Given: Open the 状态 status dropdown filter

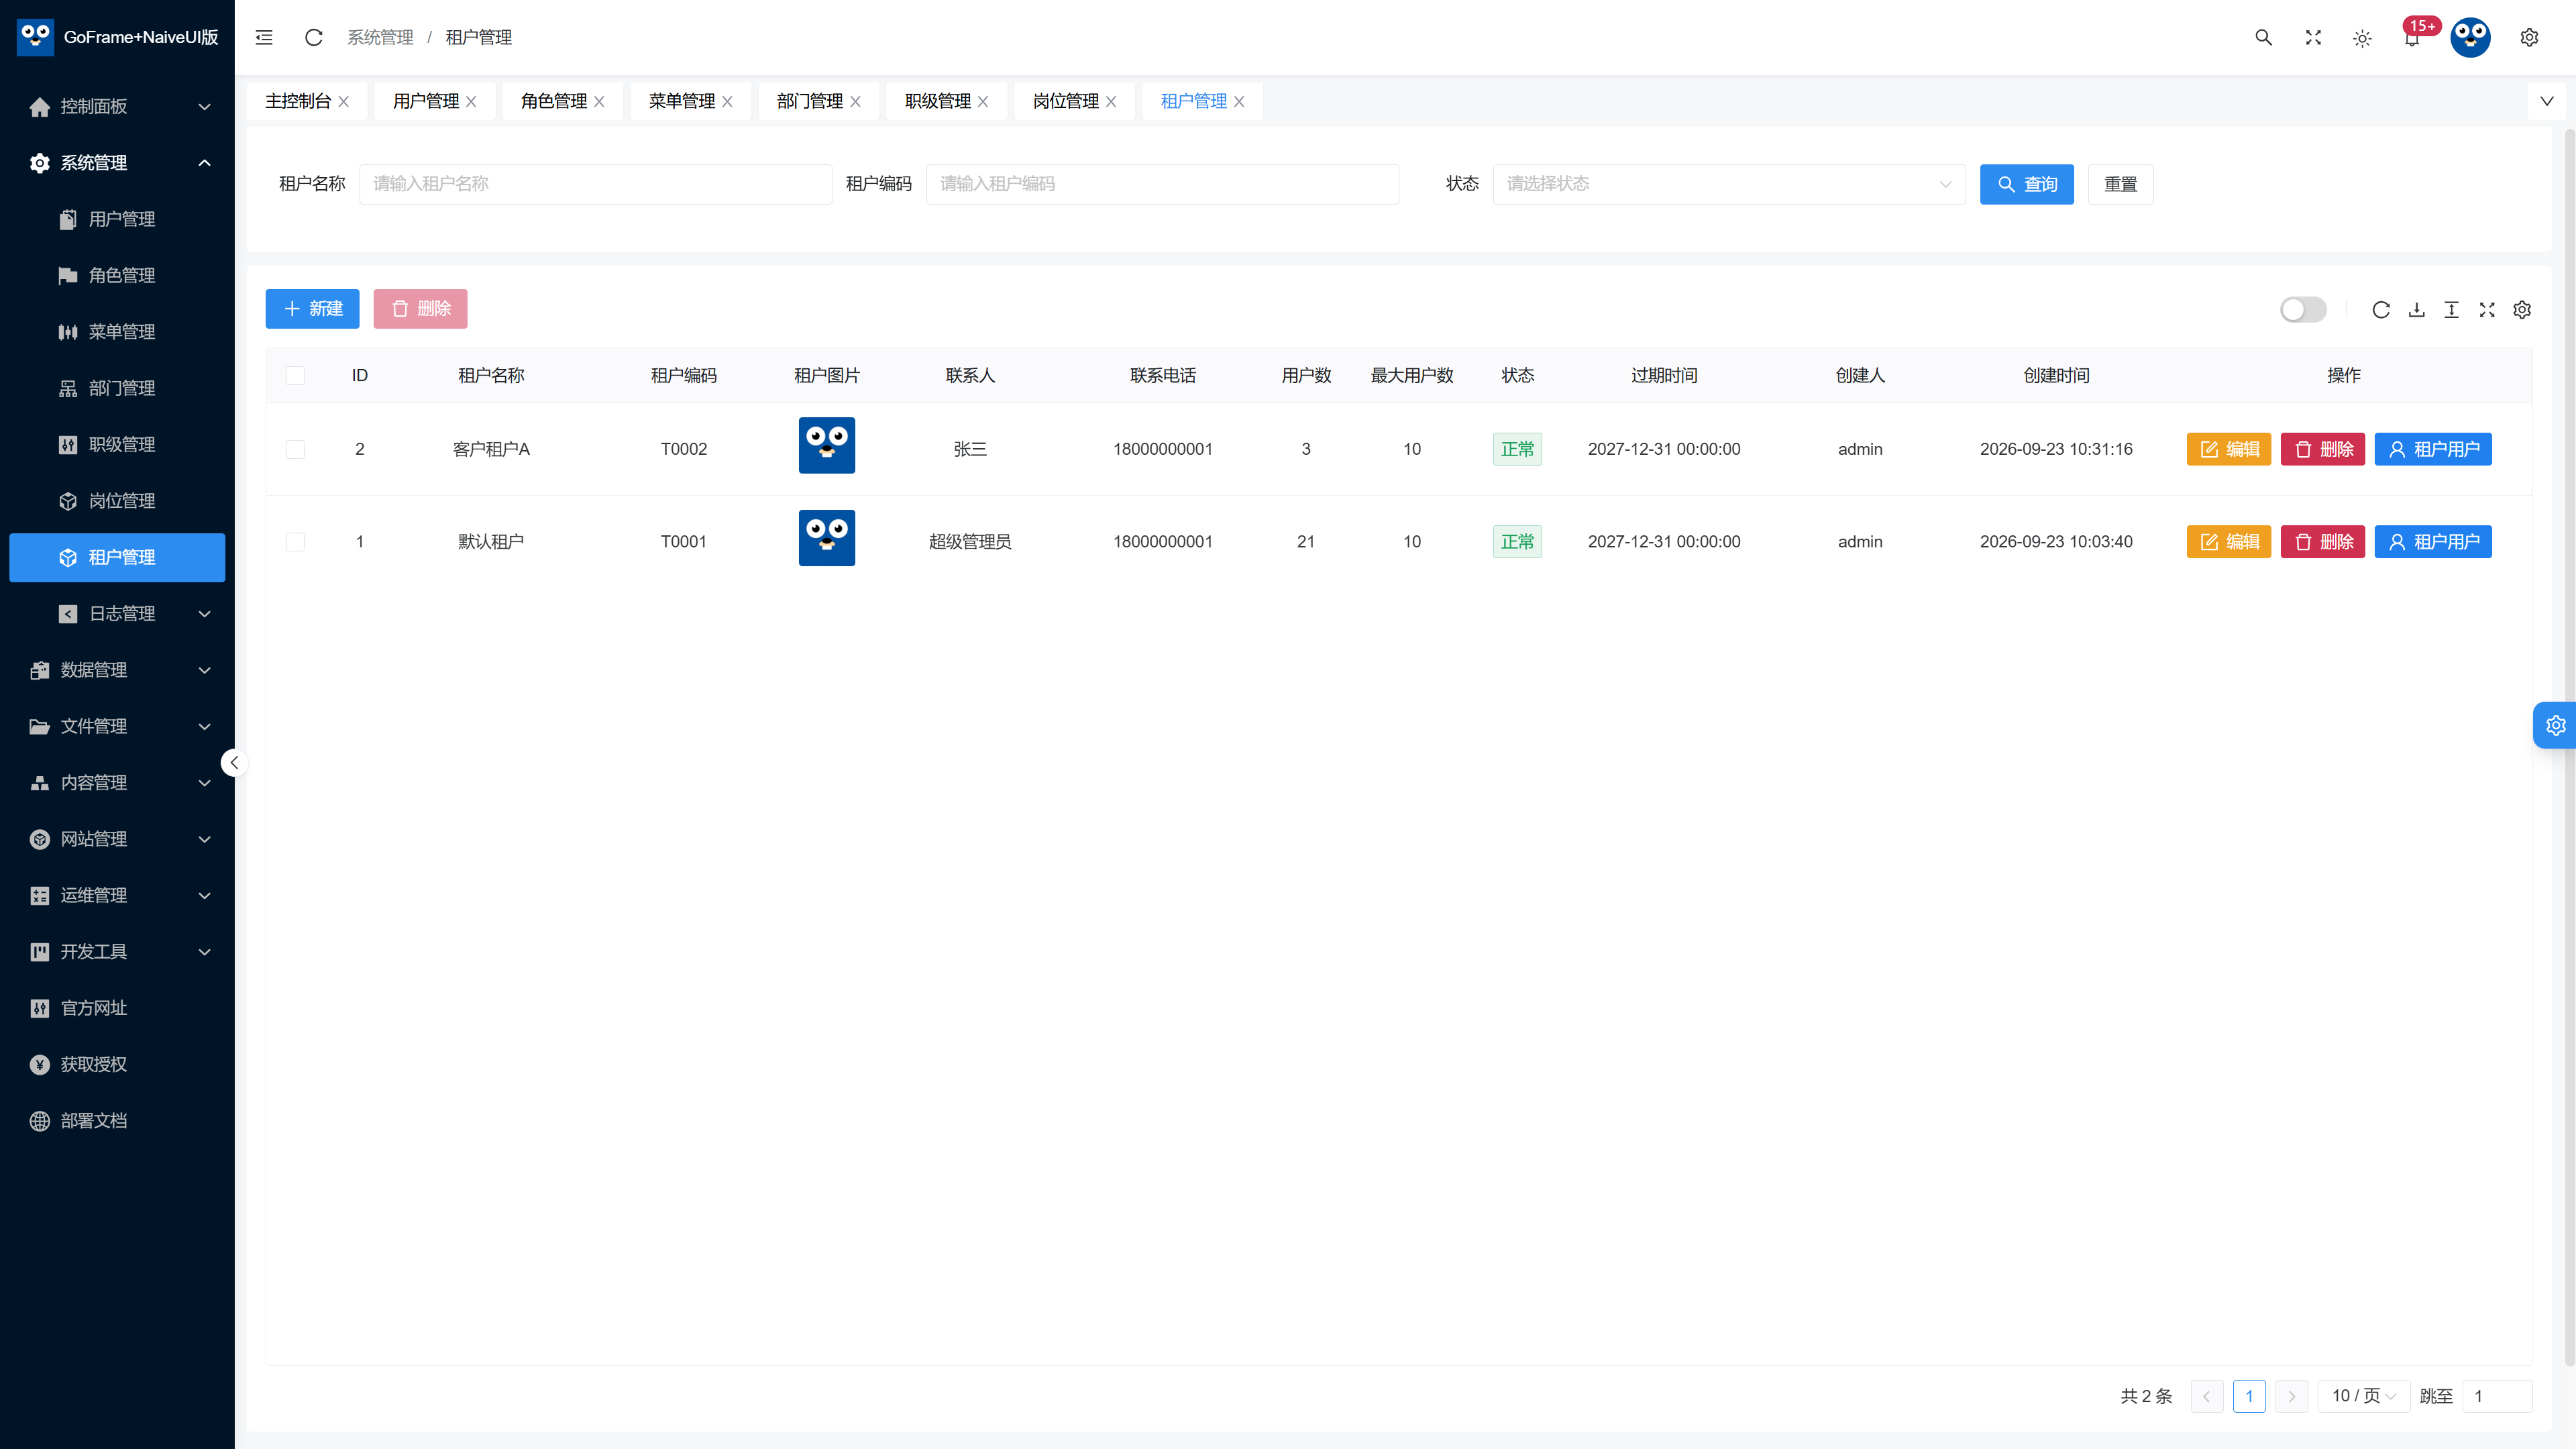Looking at the screenshot, I should click(x=1729, y=184).
